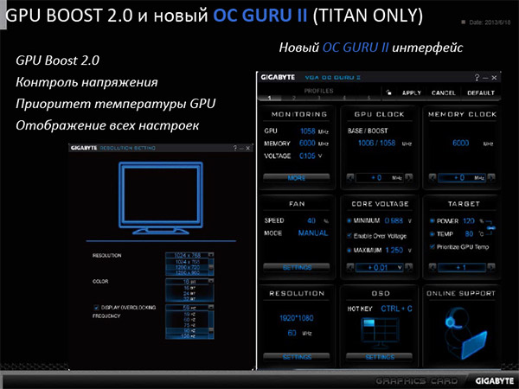This screenshot has width=519, height=389.
Task: Click target +1 offset field
Action: (x=462, y=267)
